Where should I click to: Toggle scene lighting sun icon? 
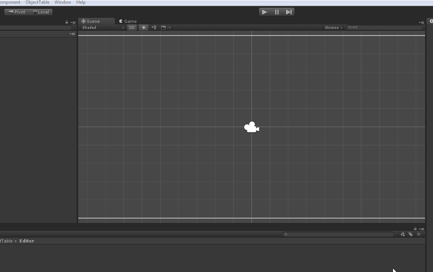144,27
